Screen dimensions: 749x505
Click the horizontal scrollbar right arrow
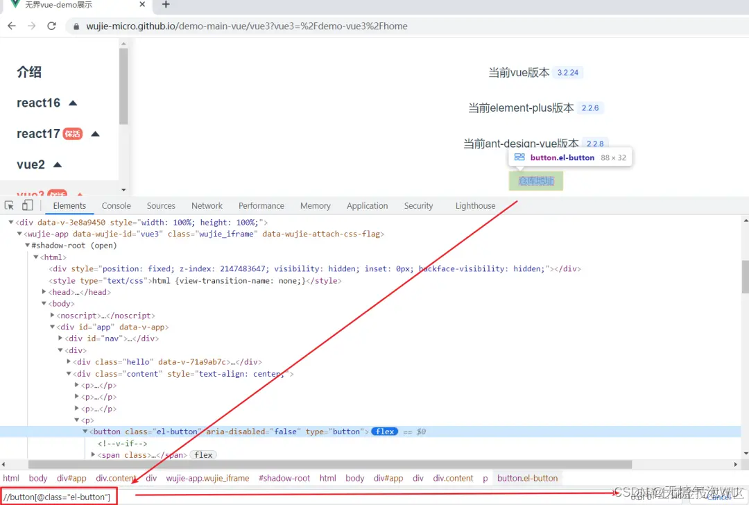pos(736,464)
